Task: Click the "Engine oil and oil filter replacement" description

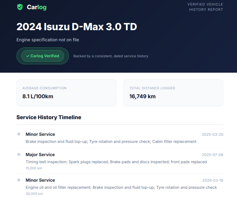Action: 121,188
